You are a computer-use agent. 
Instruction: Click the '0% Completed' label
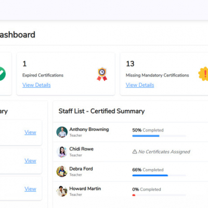coord(147,189)
